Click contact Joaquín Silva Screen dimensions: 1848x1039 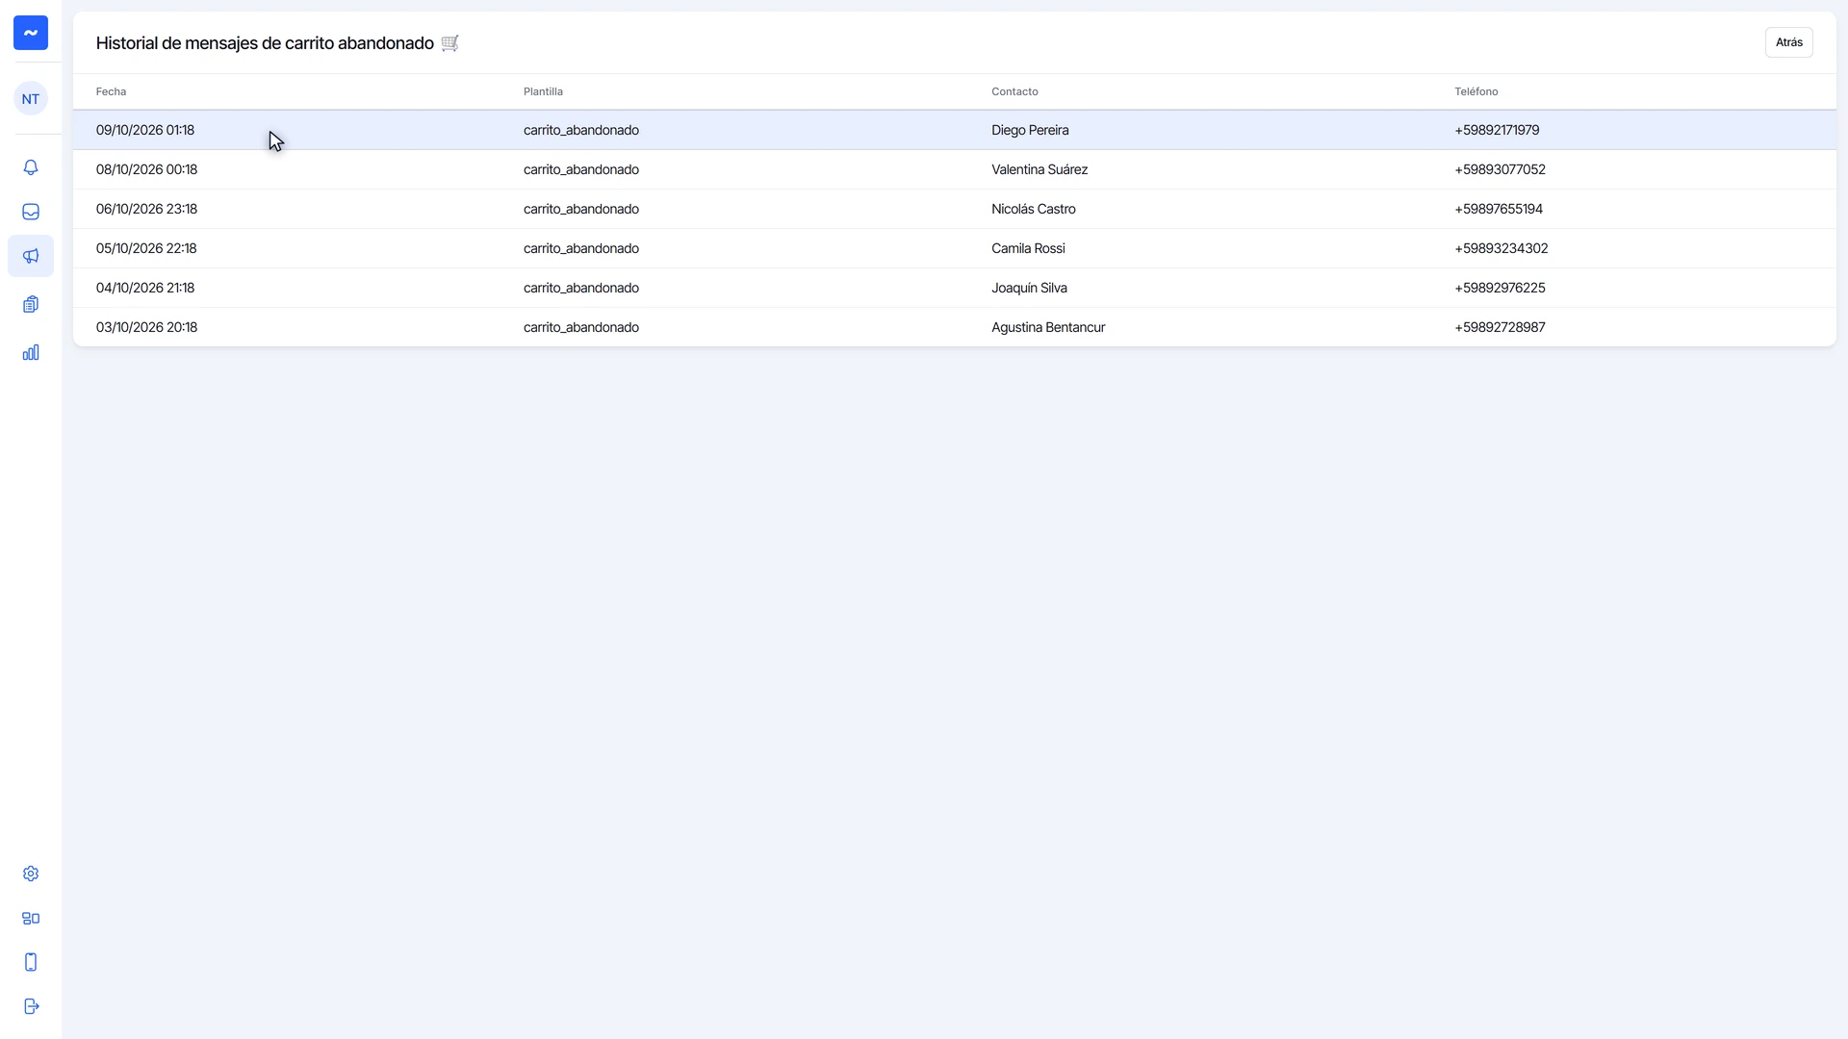click(x=1029, y=288)
